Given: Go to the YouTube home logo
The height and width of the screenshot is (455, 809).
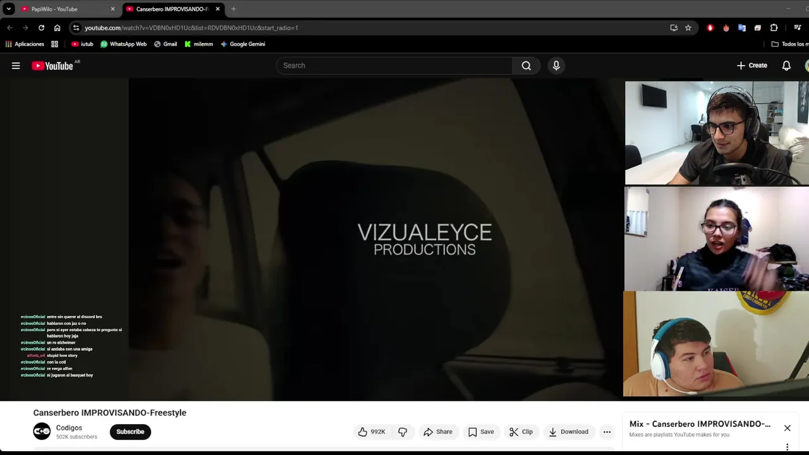Looking at the screenshot, I should coord(52,66).
